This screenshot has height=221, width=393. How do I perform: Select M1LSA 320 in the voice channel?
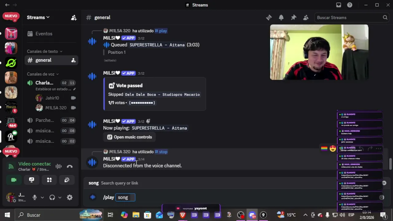(x=55, y=108)
